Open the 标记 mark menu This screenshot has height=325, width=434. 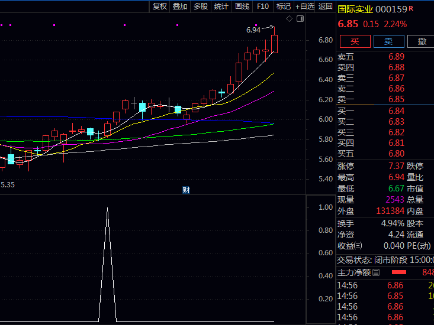tap(284, 6)
